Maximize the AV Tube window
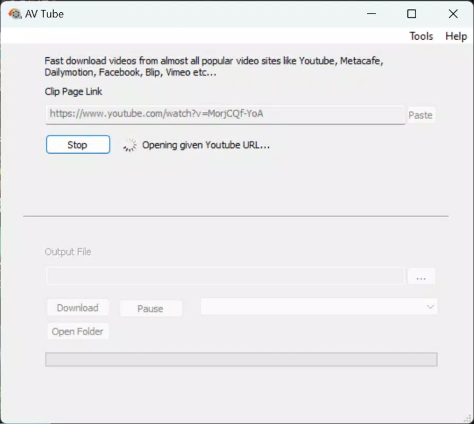 pyautogui.click(x=412, y=14)
